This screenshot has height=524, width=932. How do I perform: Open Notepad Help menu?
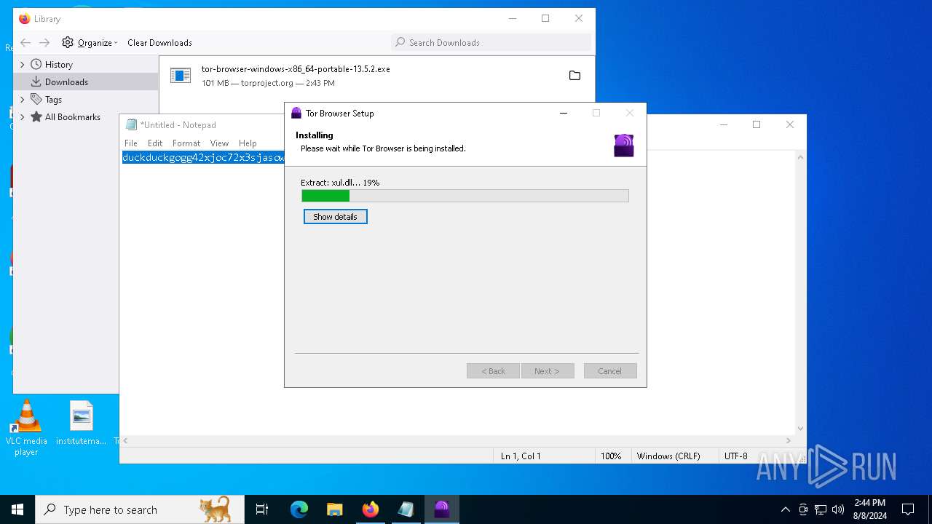pos(248,143)
